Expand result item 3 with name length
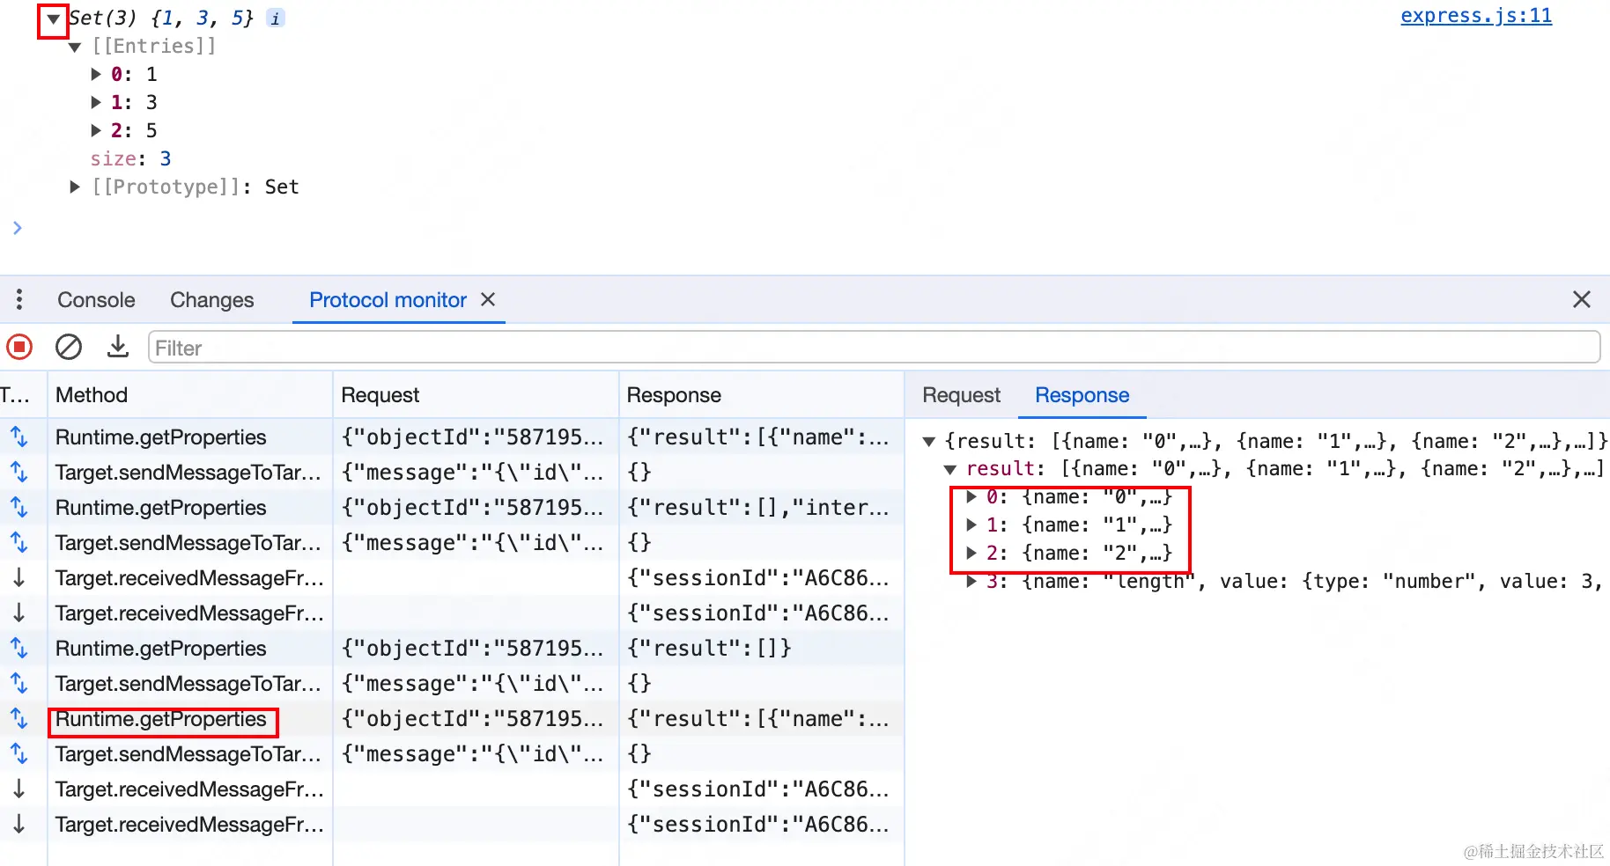The image size is (1610, 866). [971, 582]
